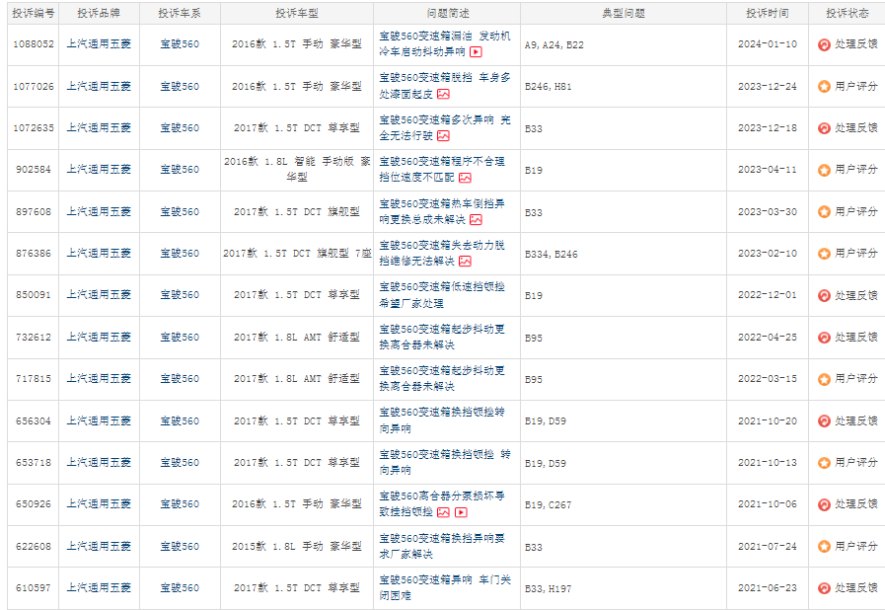The image size is (885, 610).
Task: Open complaint '宝骏560变速箱换挡异响要求厂家解决'
Action: [442, 546]
